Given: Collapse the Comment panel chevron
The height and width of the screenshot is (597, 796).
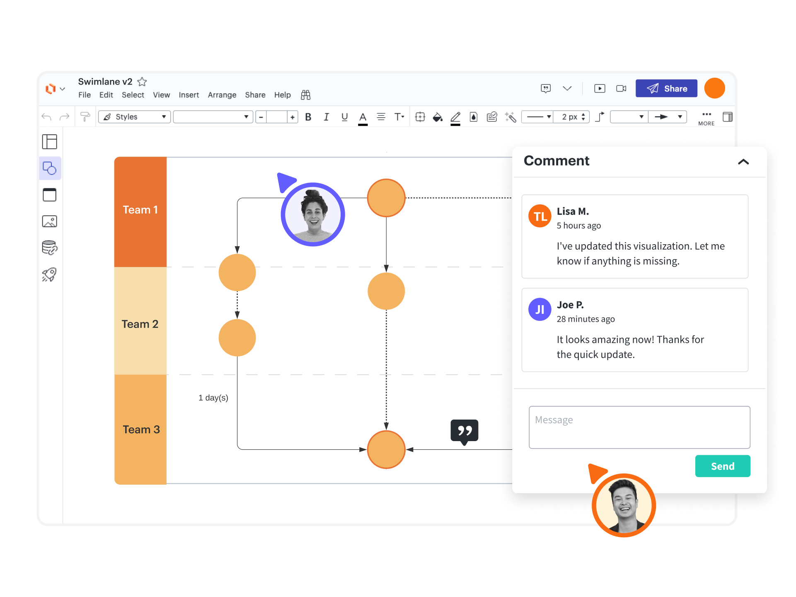Looking at the screenshot, I should coord(743,162).
